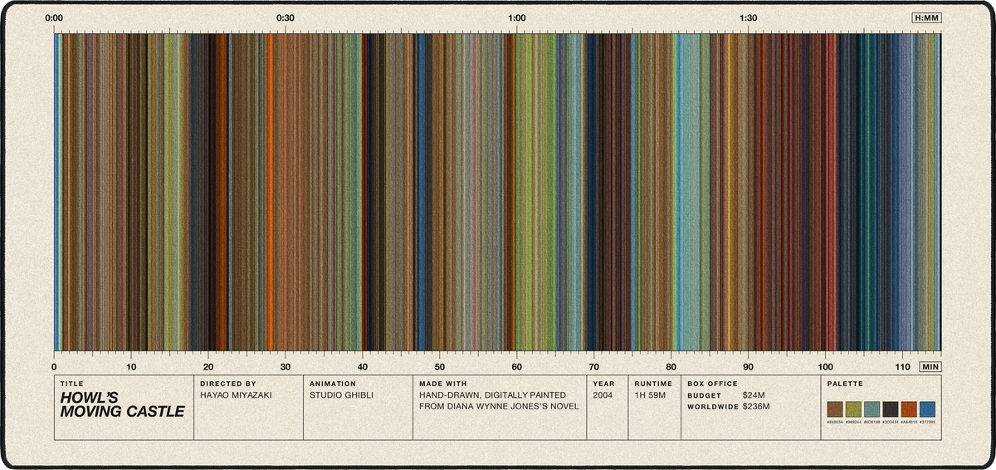Click the 50 minute axis label
This screenshot has width=996, height=470.
pos(440,366)
